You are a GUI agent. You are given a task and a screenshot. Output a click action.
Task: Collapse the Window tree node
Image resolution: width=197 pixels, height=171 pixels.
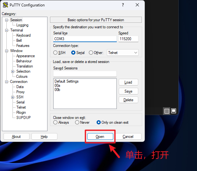point(6,51)
